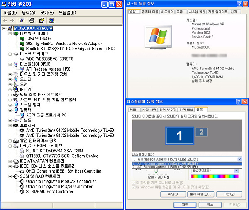Click the HL-DT-ST DVDRAM GSA-T20N drive icon
This screenshot has height=210, width=249.
22,151
